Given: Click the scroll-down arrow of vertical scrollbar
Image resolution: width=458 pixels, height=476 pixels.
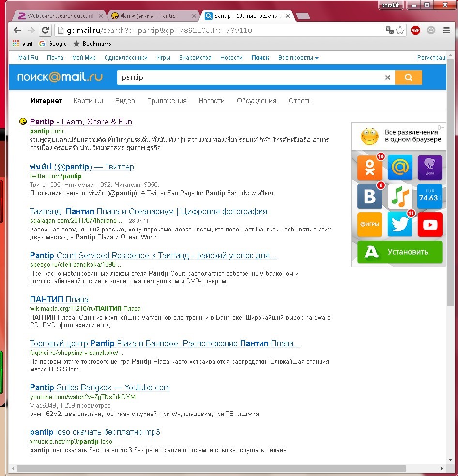Looking at the screenshot, I should coord(450,460).
